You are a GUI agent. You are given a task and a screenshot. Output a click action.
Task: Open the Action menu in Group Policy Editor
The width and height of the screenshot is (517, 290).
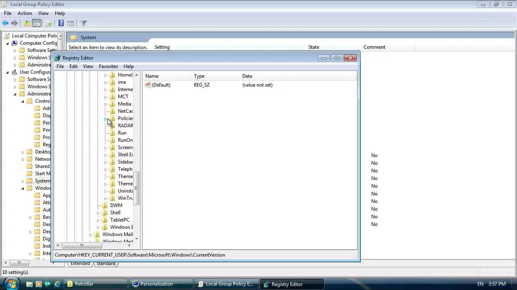(x=25, y=13)
